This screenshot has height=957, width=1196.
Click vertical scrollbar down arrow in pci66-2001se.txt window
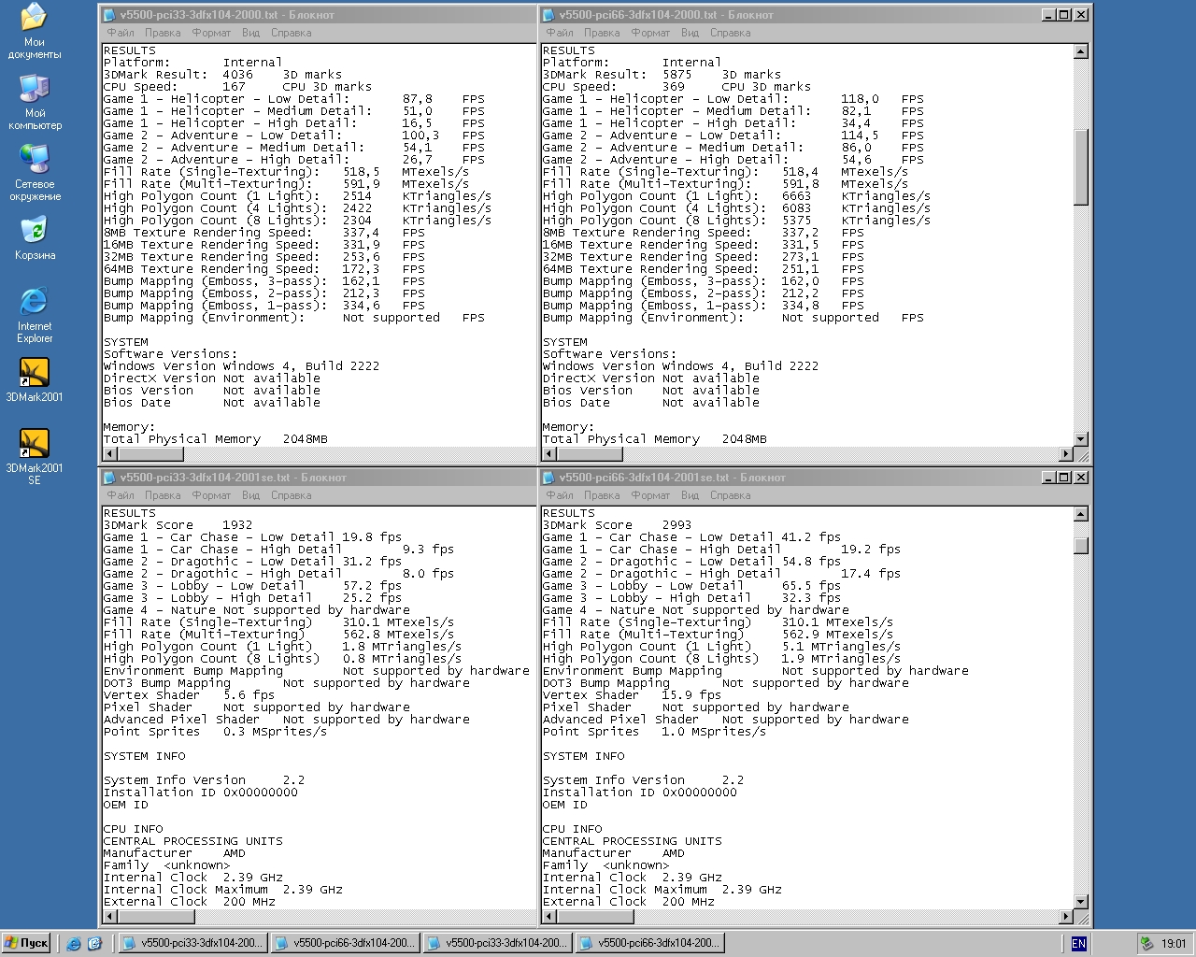[x=1081, y=901]
